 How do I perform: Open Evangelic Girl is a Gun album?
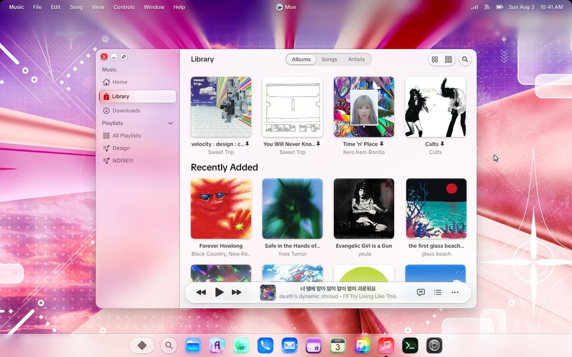coord(364,209)
